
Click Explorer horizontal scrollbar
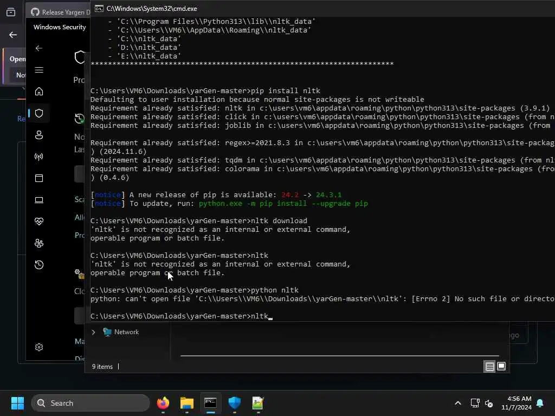tap(339, 356)
